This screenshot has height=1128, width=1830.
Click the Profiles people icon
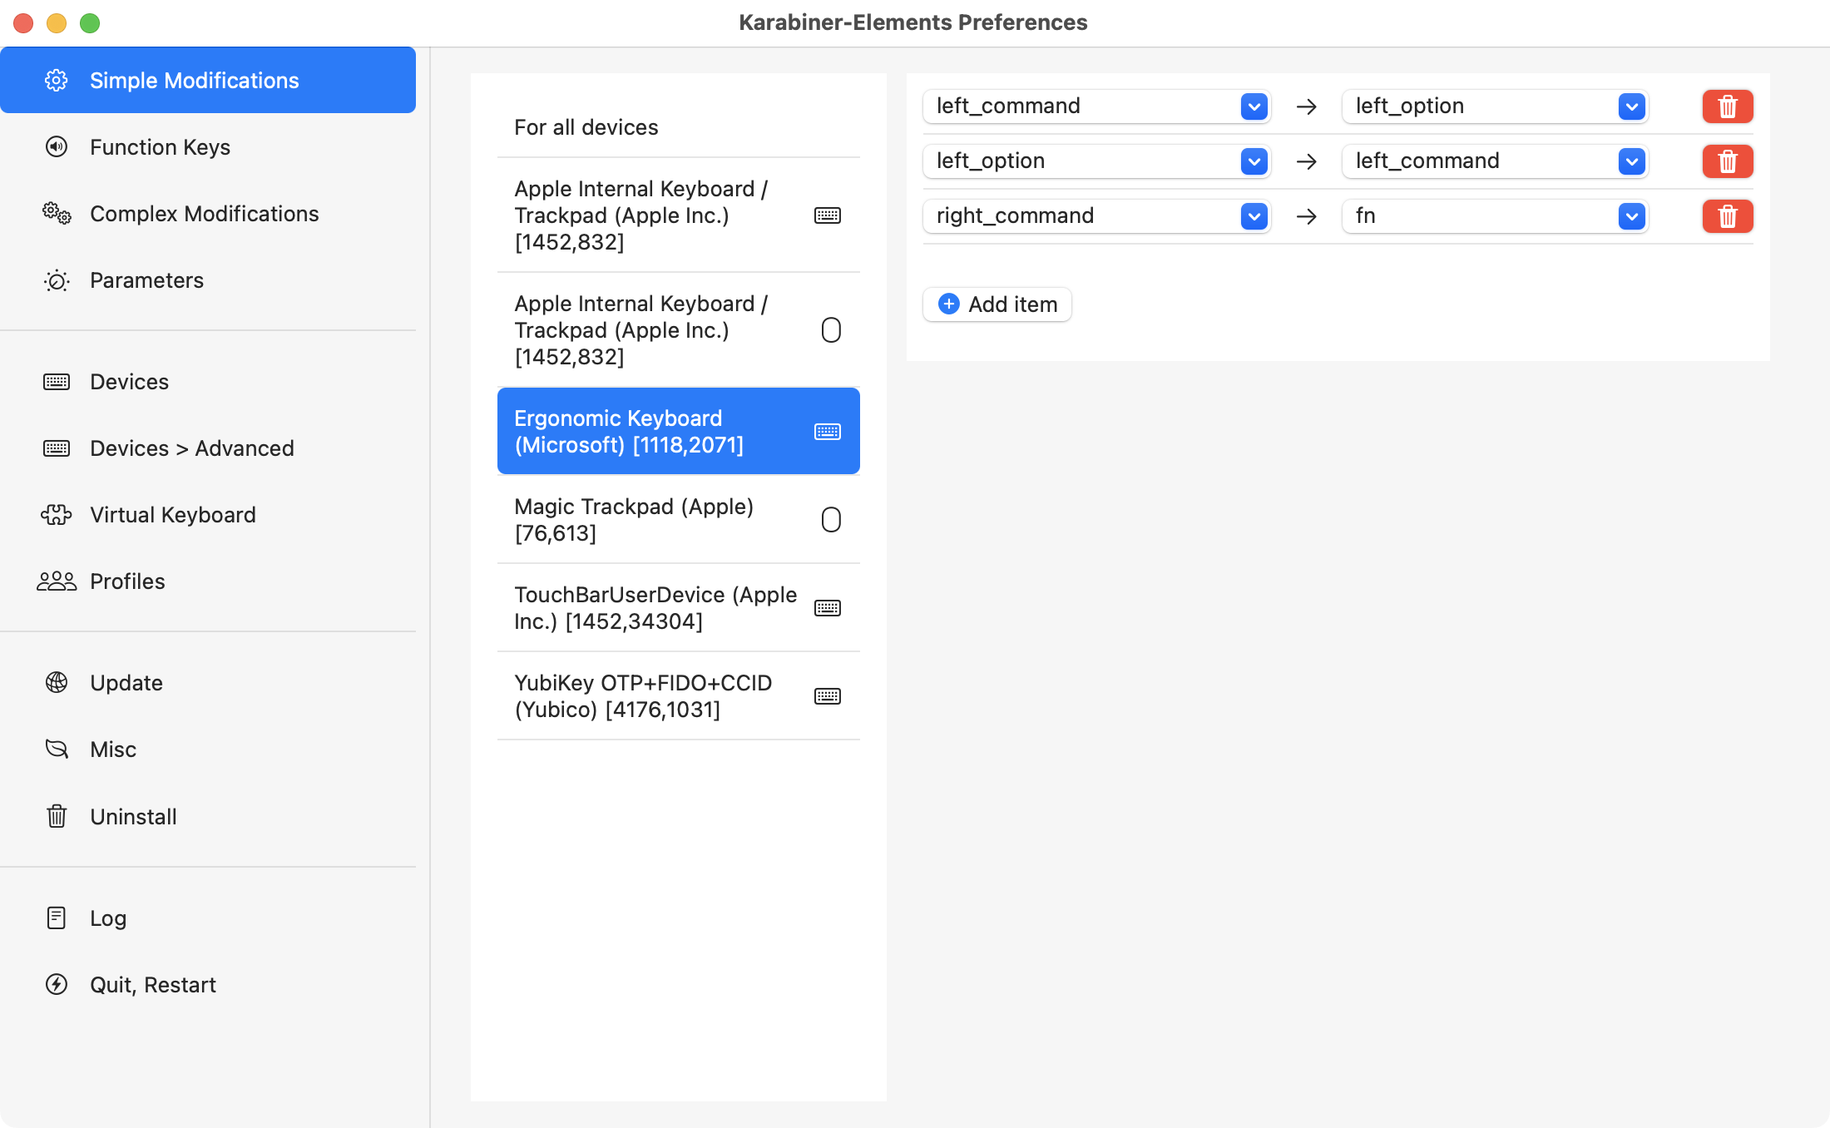(57, 581)
